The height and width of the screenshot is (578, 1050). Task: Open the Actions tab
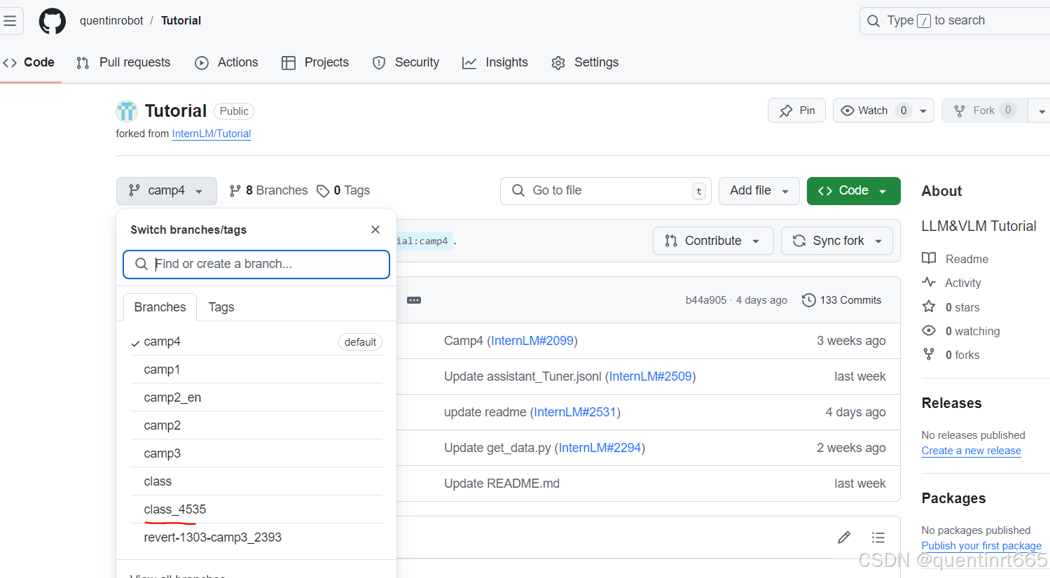226,62
